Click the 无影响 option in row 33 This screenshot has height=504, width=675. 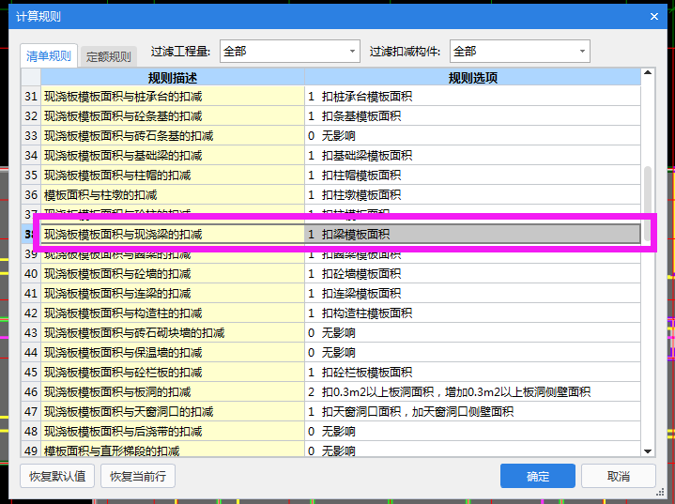(472, 136)
